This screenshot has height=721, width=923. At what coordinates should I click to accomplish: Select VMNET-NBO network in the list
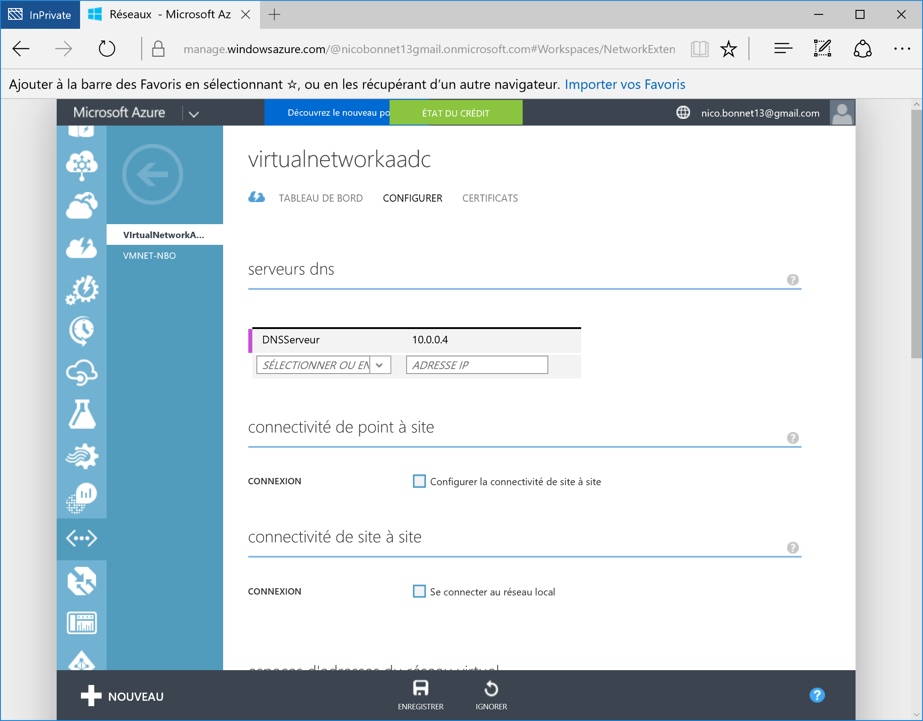[x=149, y=256]
